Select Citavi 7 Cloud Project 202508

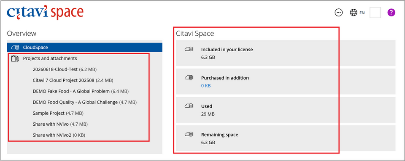point(73,80)
